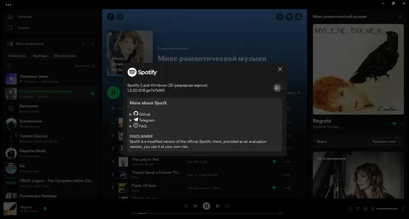Navigate back with left arrow

110,17
